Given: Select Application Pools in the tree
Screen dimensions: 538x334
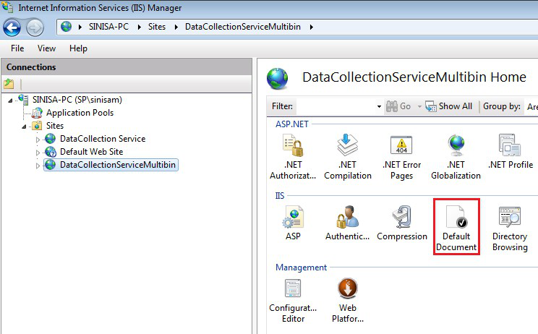Looking at the screenshot, I should pyautogui.click(x=80, y=113).
